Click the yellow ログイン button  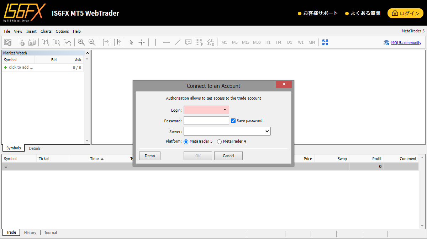pyautogui.click(x=405, y=13)
